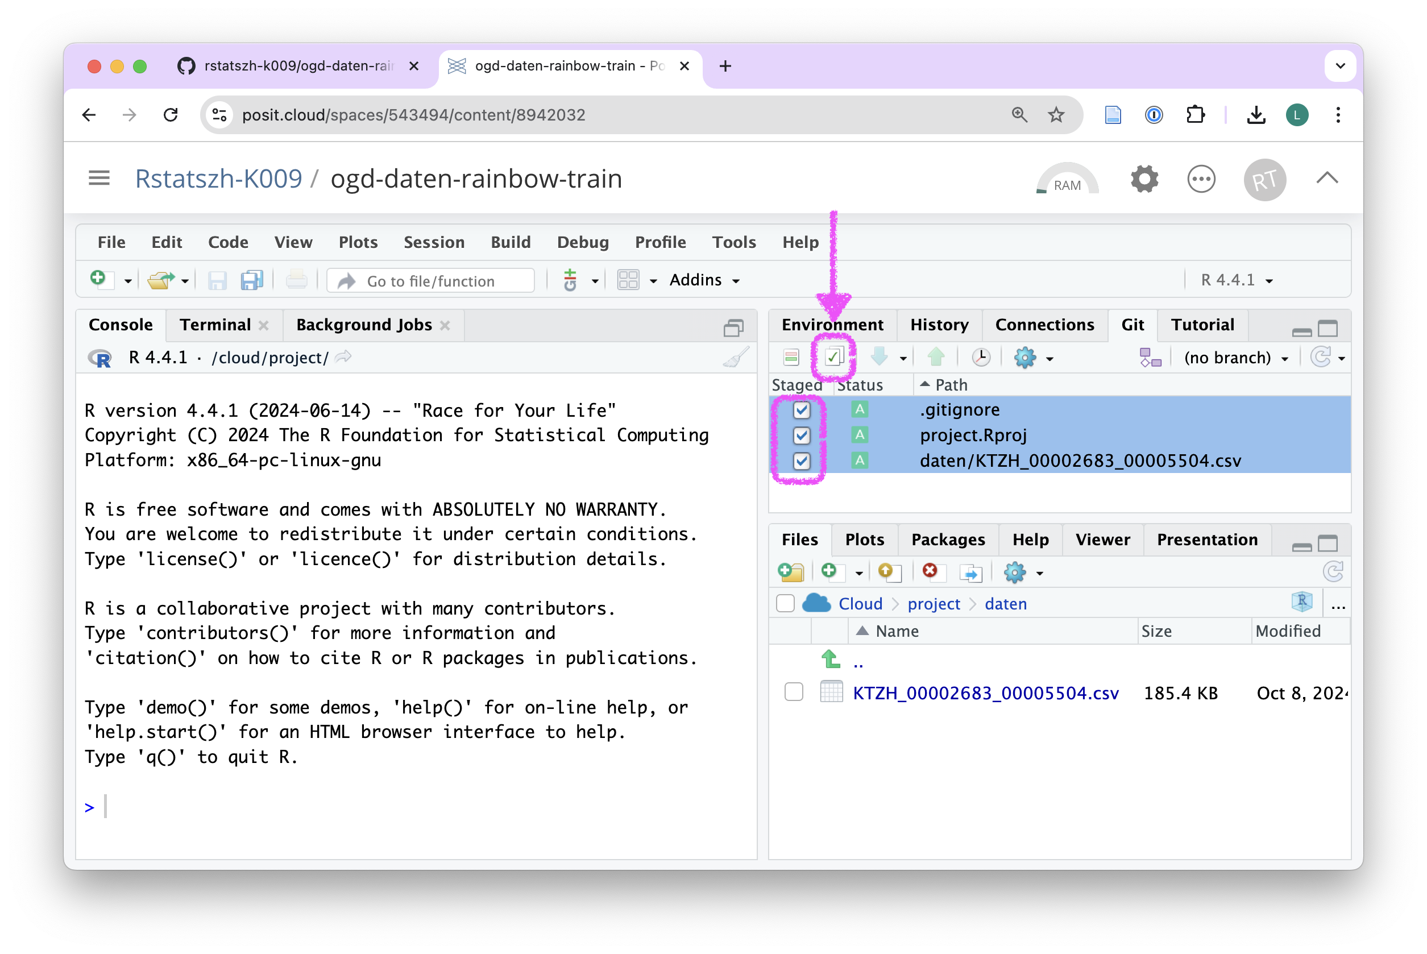This screenshot has width=1427, height=954.
Task: Click the New Branch icon
Action: (1150, 357)
